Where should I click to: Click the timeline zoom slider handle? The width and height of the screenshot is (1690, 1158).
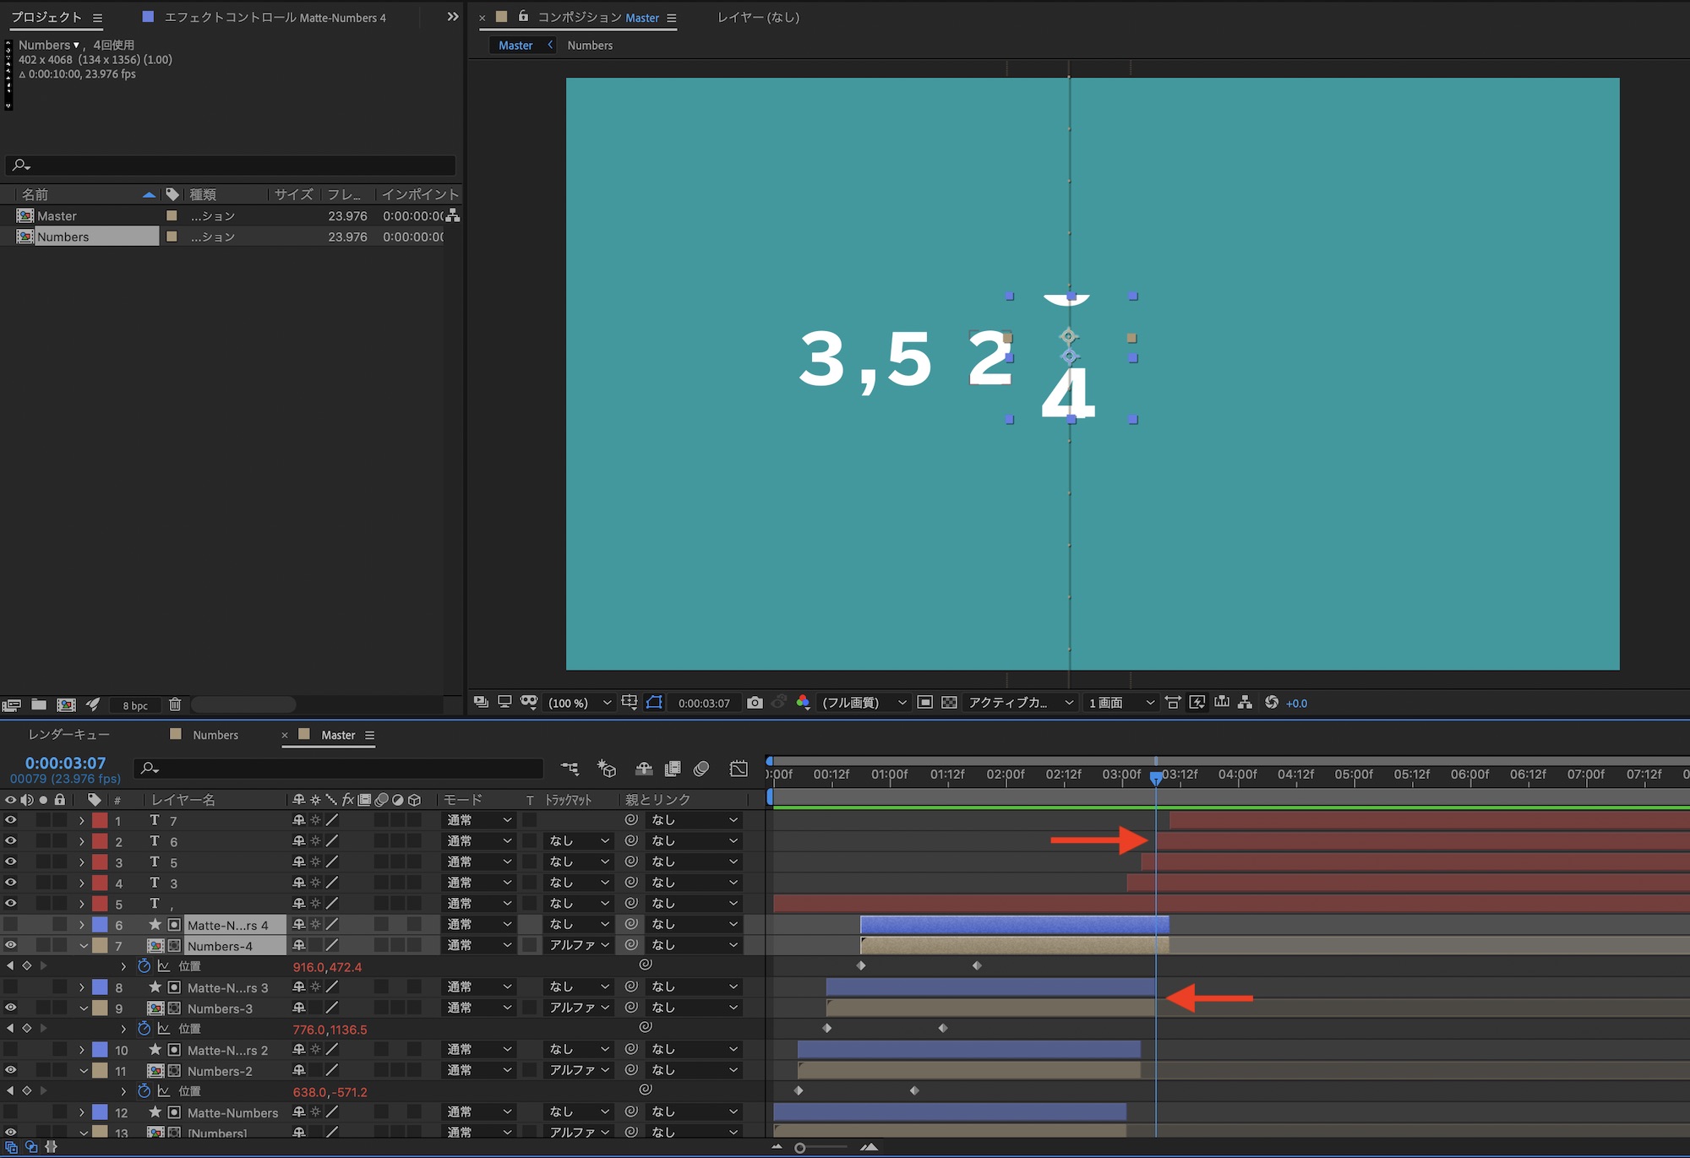pos(799,1148)
